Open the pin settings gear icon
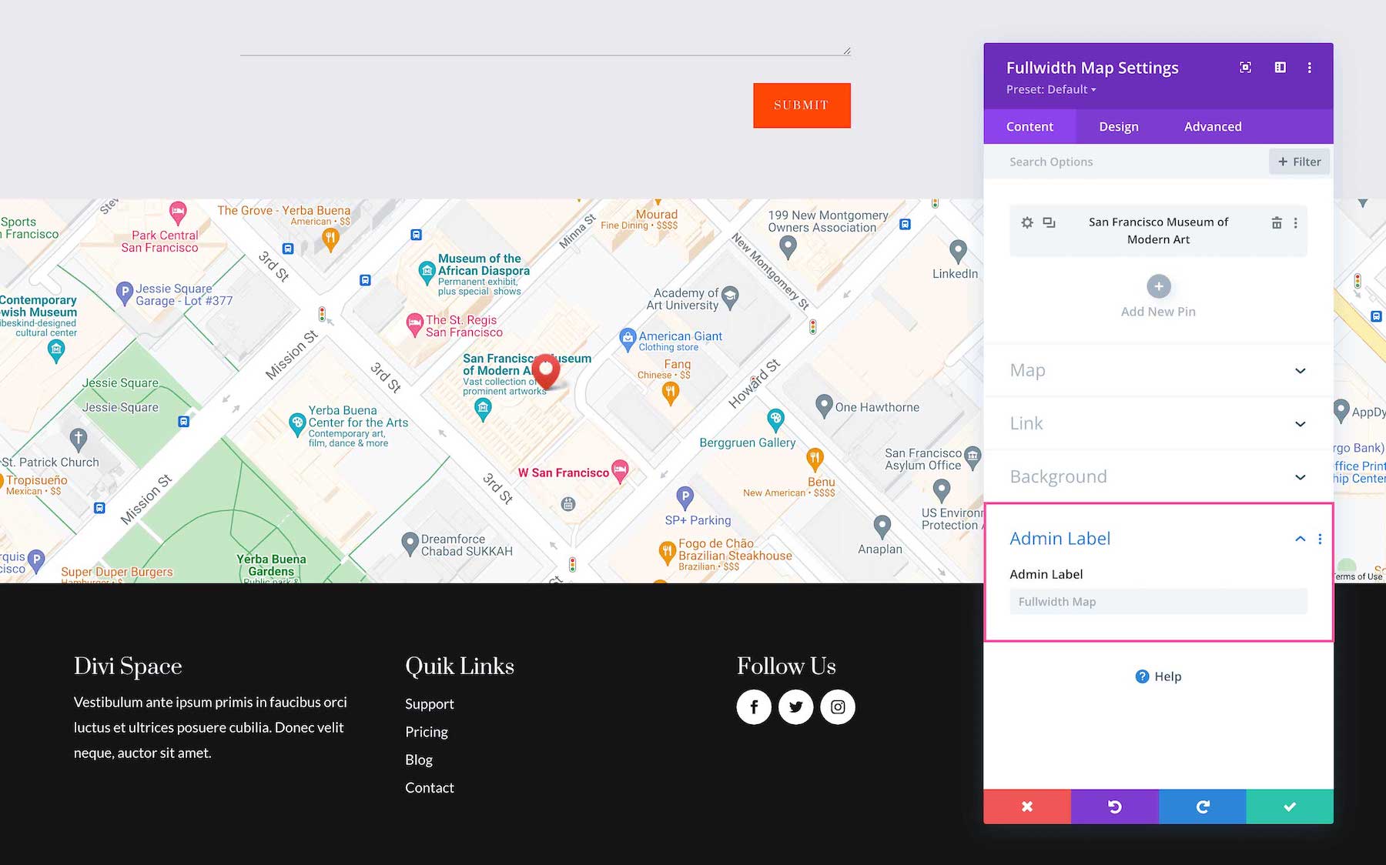 point(1026,222)
